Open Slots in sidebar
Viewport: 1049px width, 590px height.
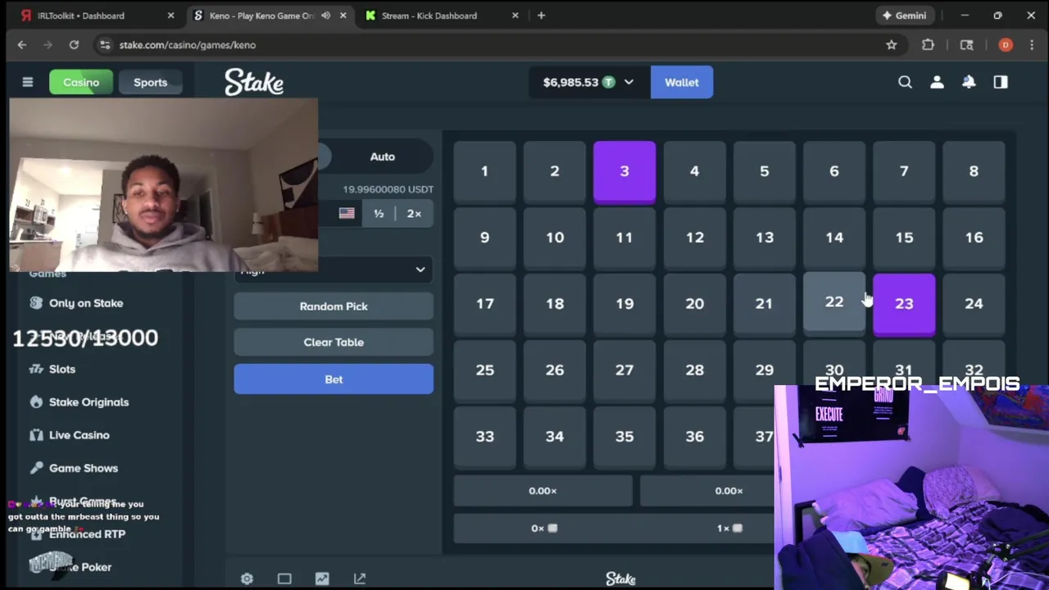coord(62,369)
